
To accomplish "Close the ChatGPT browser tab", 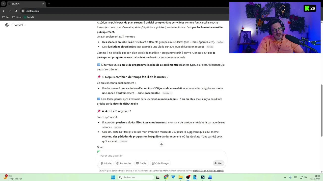I will (43, 4).
